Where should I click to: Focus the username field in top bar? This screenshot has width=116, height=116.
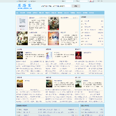[x=70, y=1]
